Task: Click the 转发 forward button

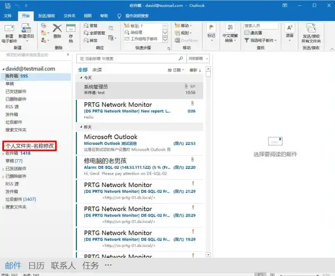Action: (91, 40)
